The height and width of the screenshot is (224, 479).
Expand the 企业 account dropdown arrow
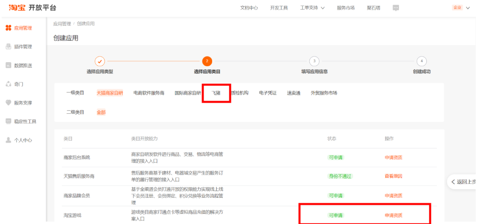(468, 8)
